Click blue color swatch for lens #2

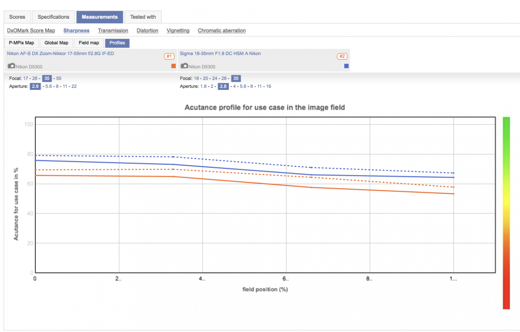[x=346, y=66]
